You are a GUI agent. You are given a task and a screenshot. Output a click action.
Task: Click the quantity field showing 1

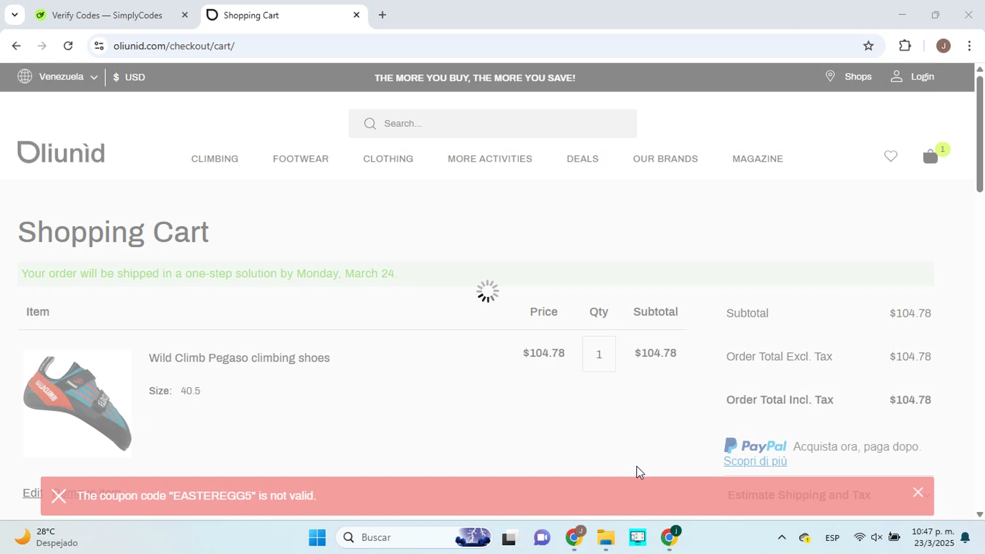click(x=599, y=354)
